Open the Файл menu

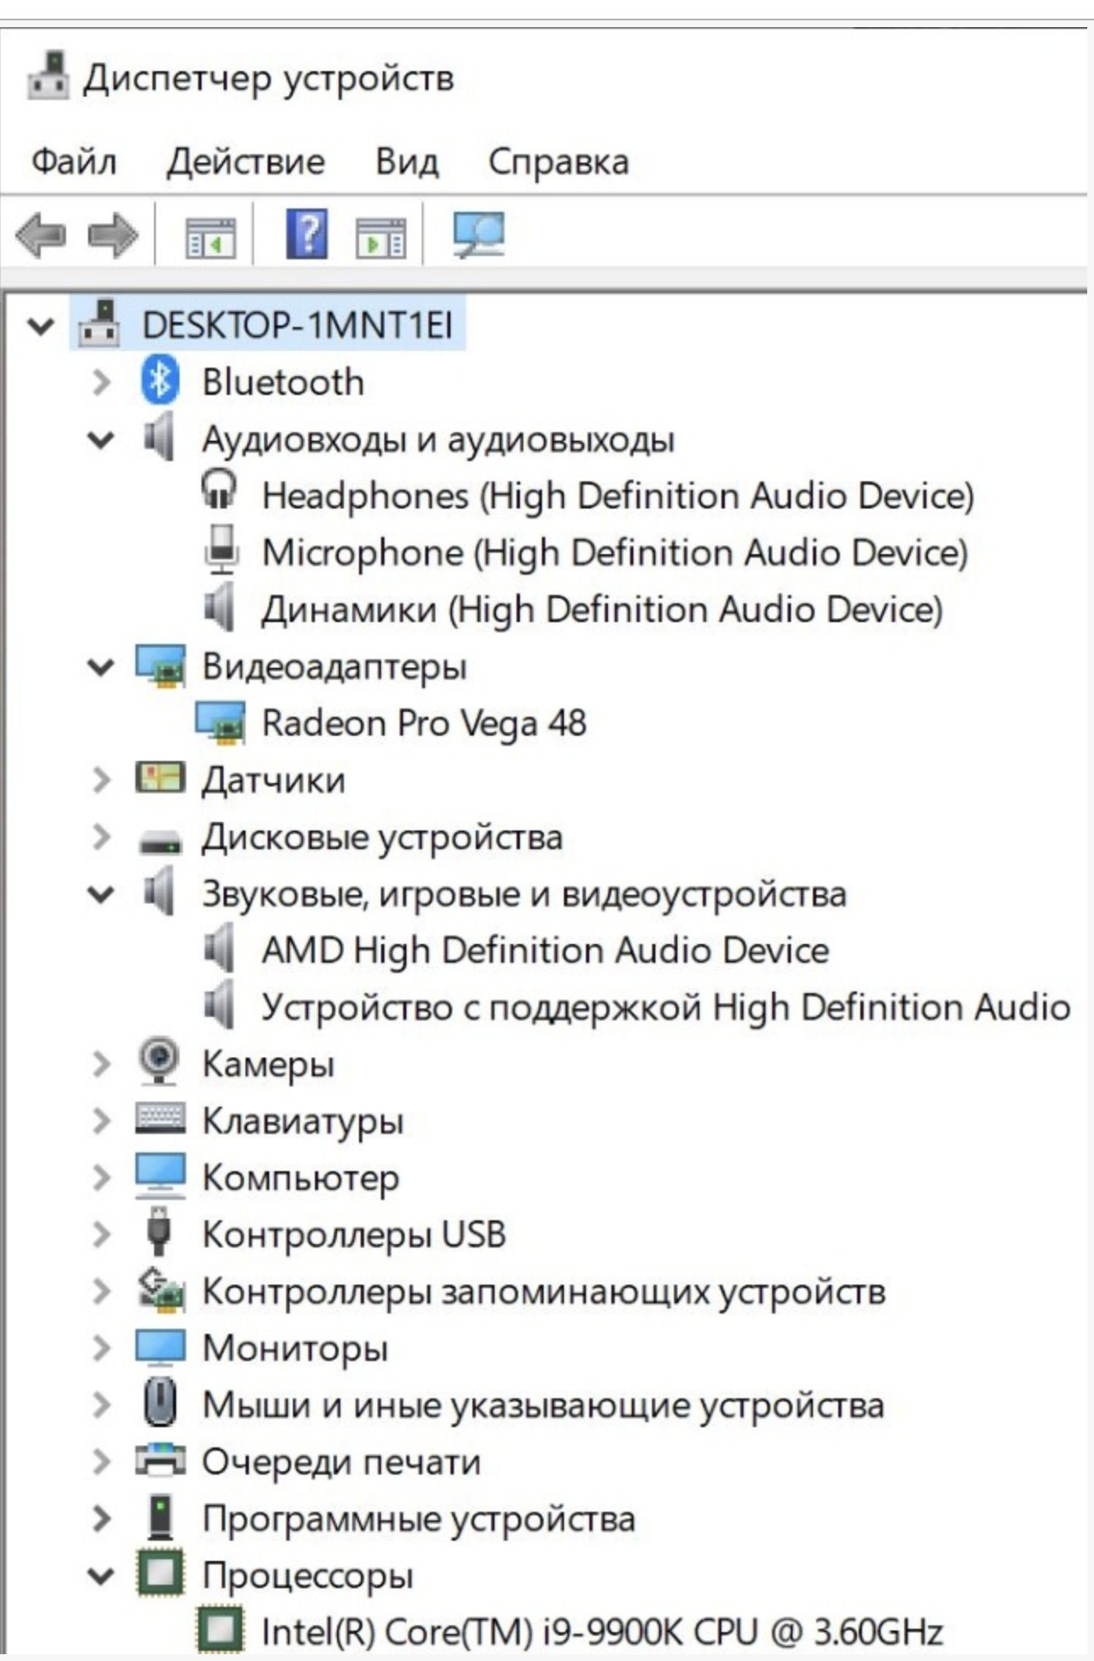74,161
